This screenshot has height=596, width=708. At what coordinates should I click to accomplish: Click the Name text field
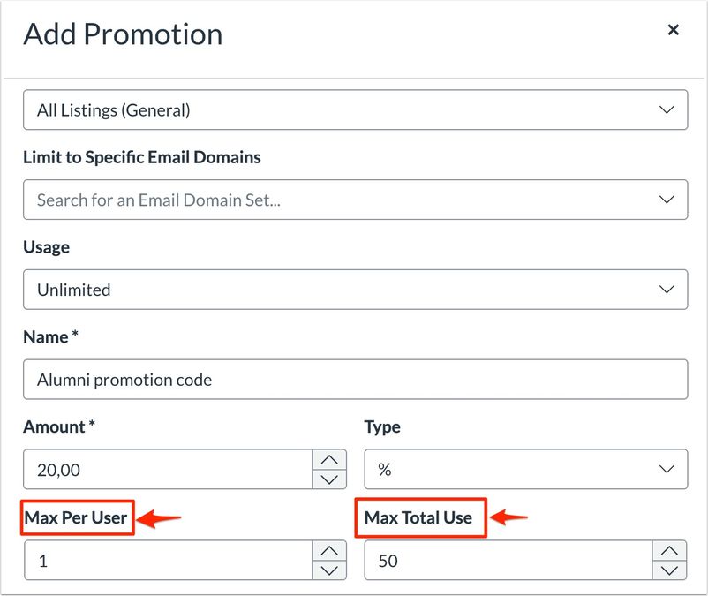pyautogui.click(x=355, y=380)
